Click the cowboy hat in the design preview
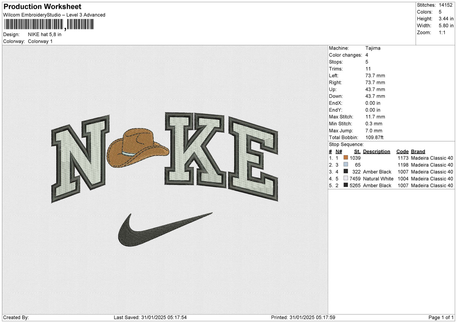457x323 pixels. click(x=137, y=149)
